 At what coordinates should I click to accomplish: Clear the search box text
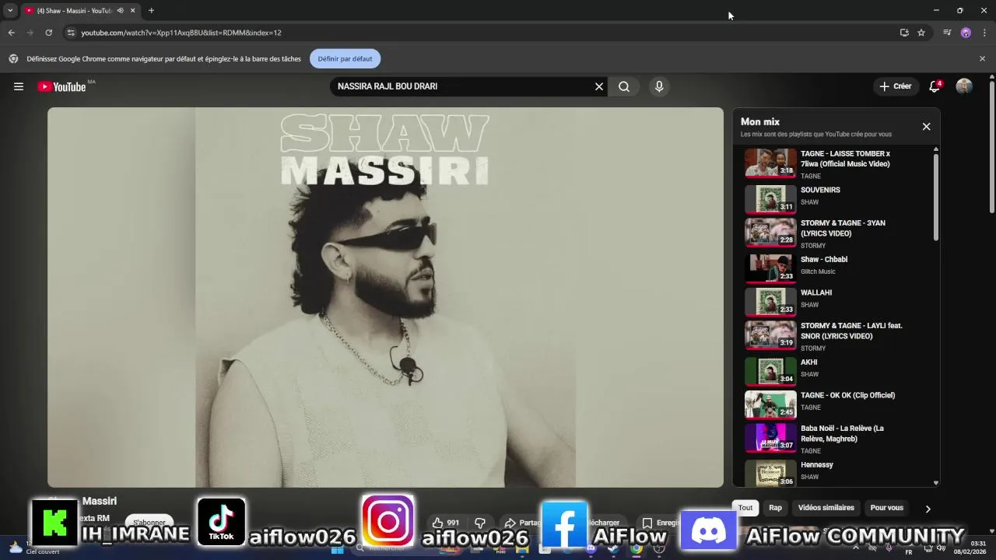pyautogui.click(x=599, y=86)
